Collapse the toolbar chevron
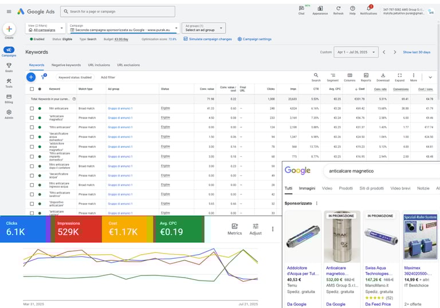Screen dimensions: 440x308 click(x=430, y=77)
